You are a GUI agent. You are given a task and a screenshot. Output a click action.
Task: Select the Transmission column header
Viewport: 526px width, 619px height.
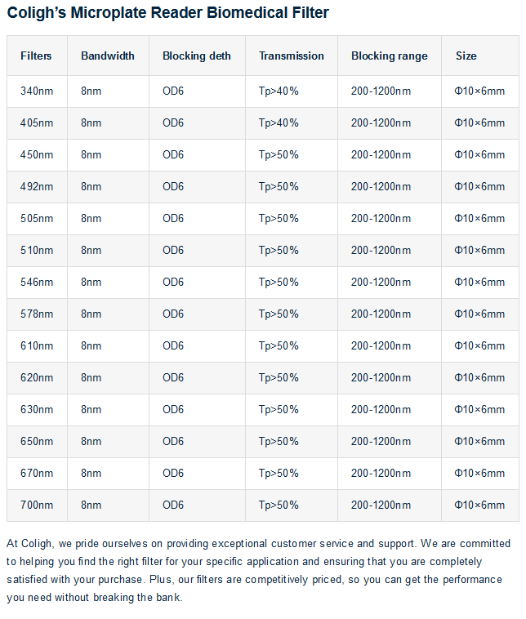coord(292,56)
